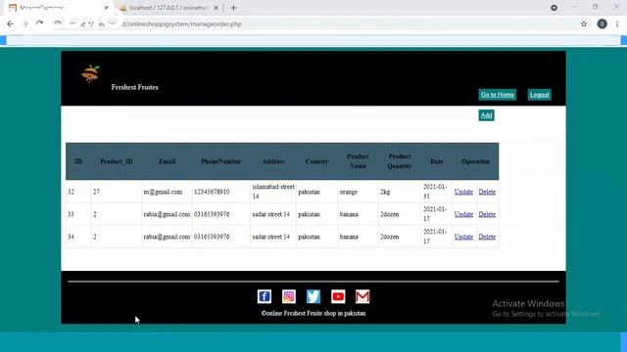Open the Chrome profile avatar
The width and height of the screenshot is (627, 352).
click(x=602, y=23)
